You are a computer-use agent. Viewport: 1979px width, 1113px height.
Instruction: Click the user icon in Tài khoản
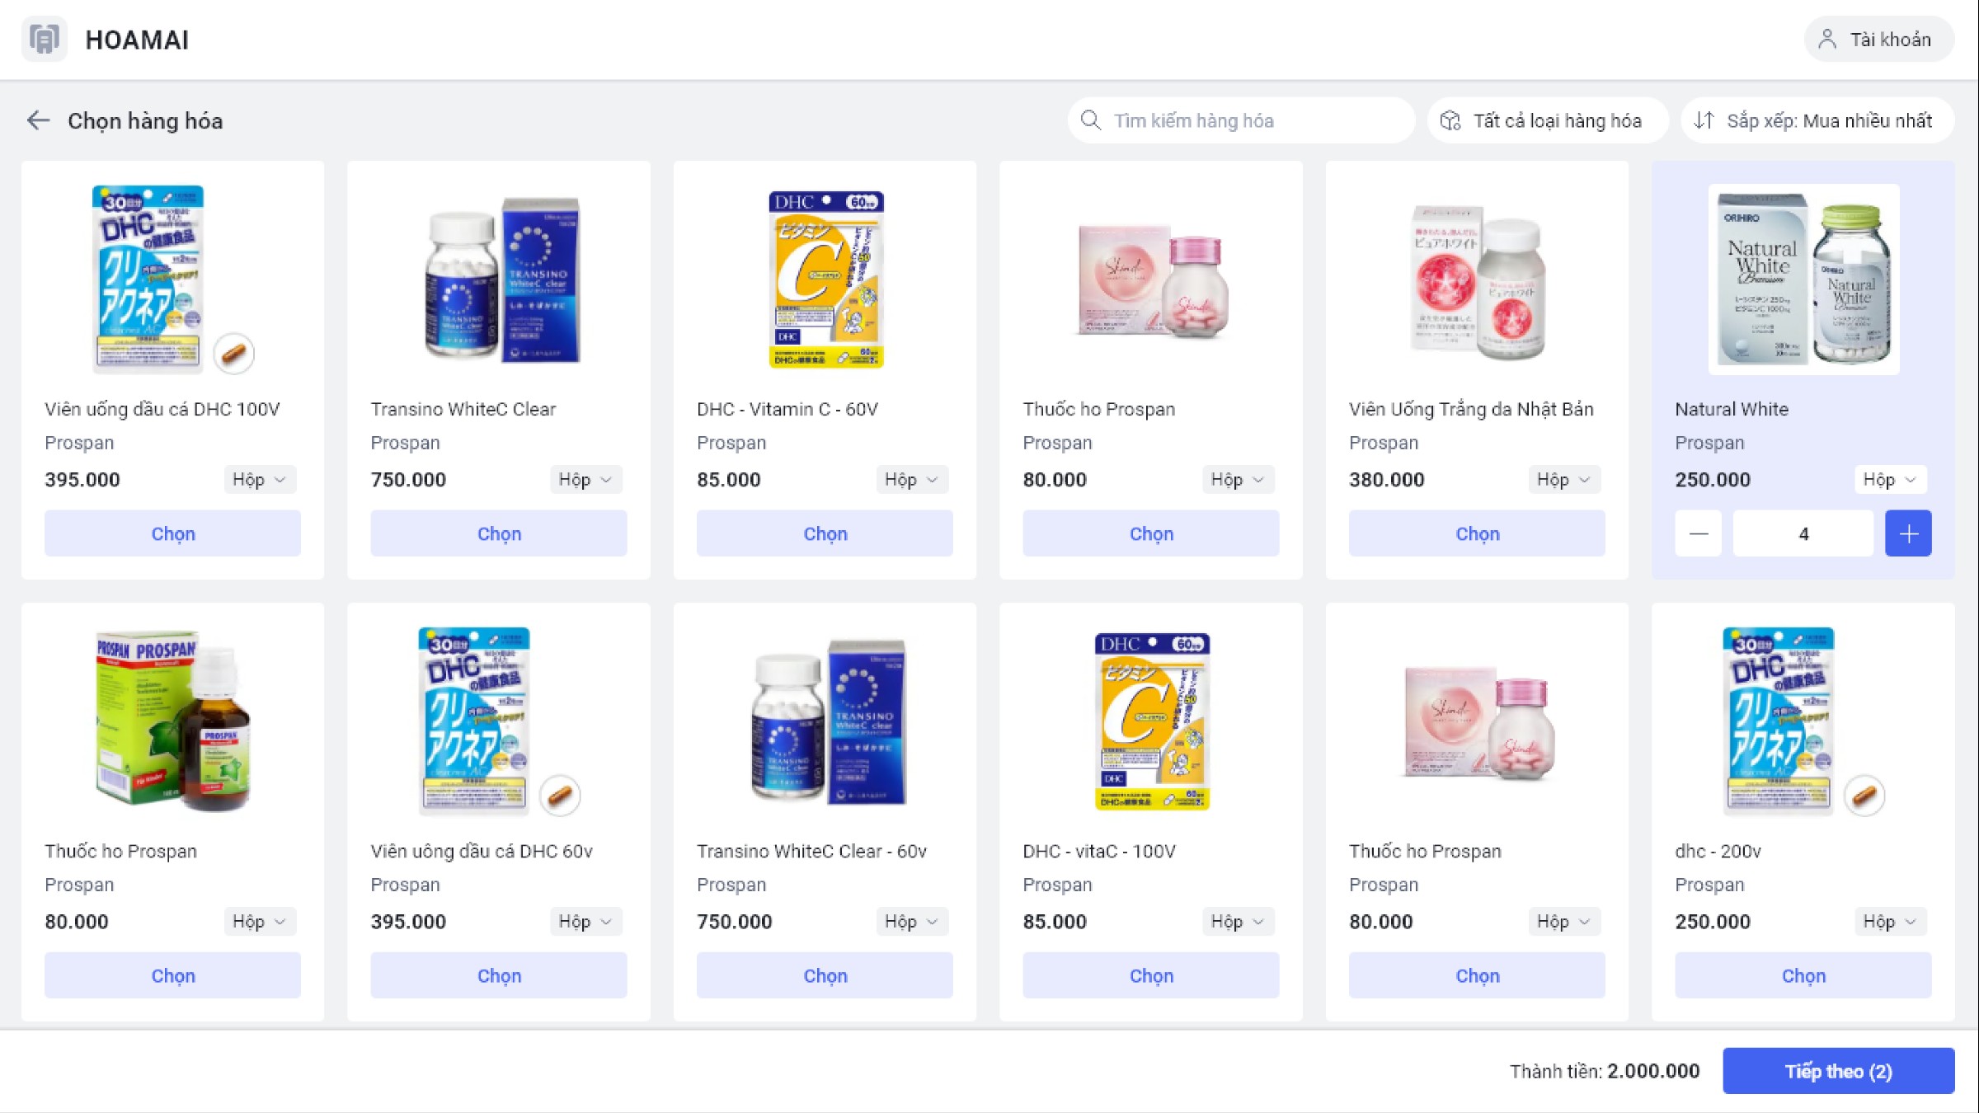1827,40
